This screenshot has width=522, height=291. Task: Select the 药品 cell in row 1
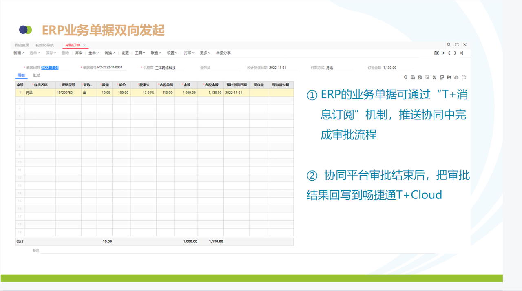[40, 93]
